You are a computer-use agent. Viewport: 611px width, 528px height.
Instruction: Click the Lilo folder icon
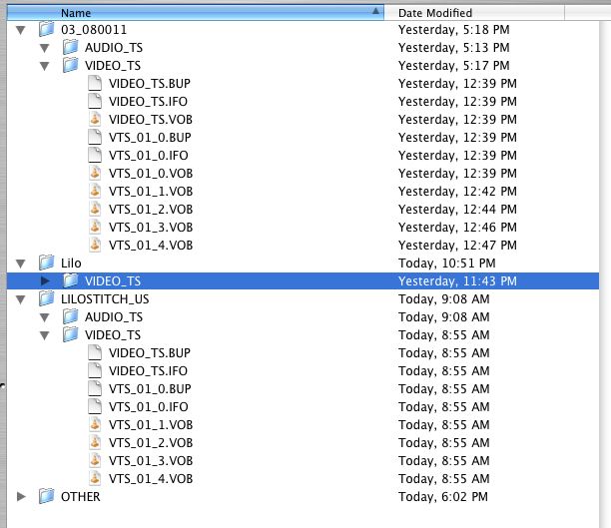(x=46, y=263)
